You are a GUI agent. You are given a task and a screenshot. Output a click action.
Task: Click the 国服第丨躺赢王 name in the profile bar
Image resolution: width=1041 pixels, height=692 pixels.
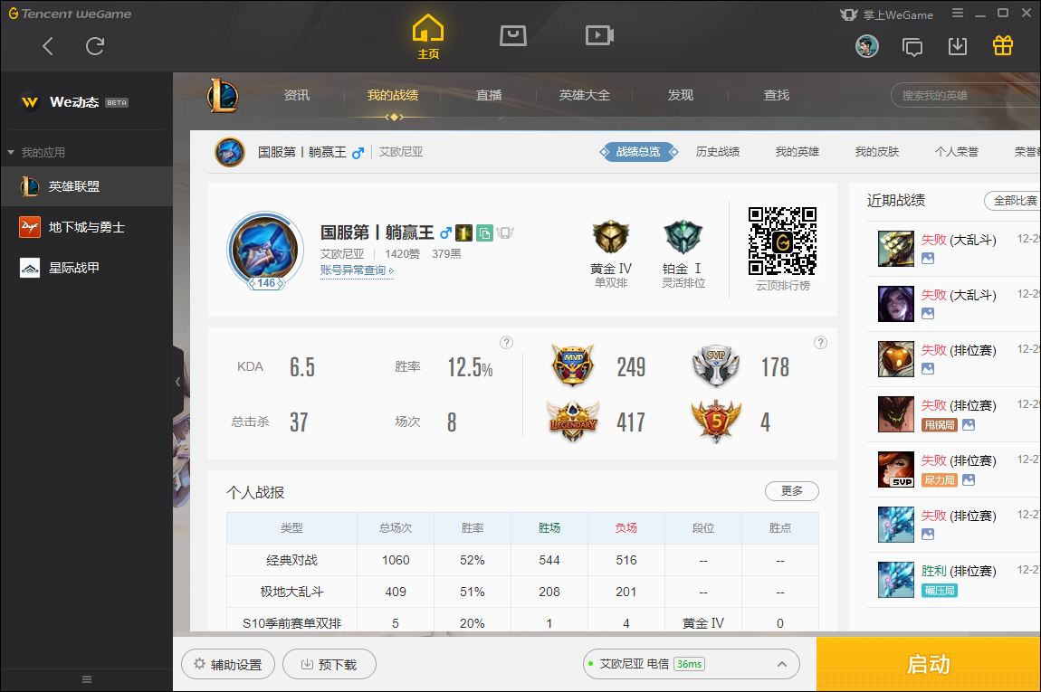302,153
